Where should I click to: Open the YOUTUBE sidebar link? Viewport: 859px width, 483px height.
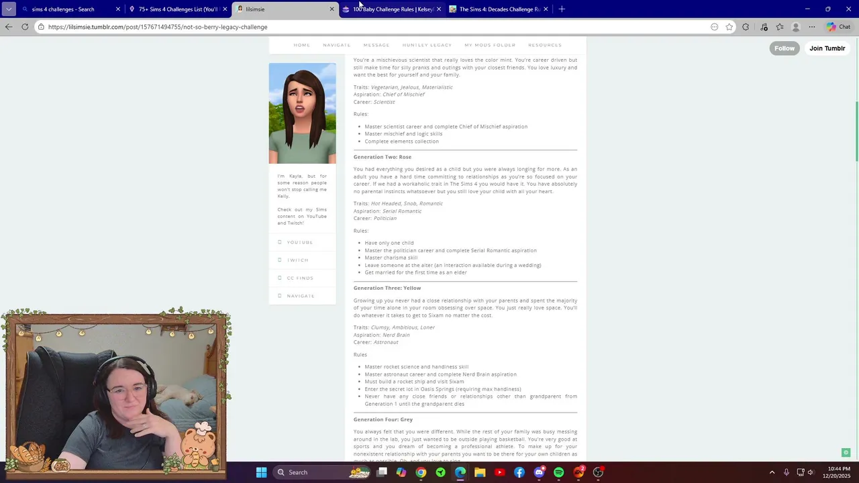click(300, 242)
